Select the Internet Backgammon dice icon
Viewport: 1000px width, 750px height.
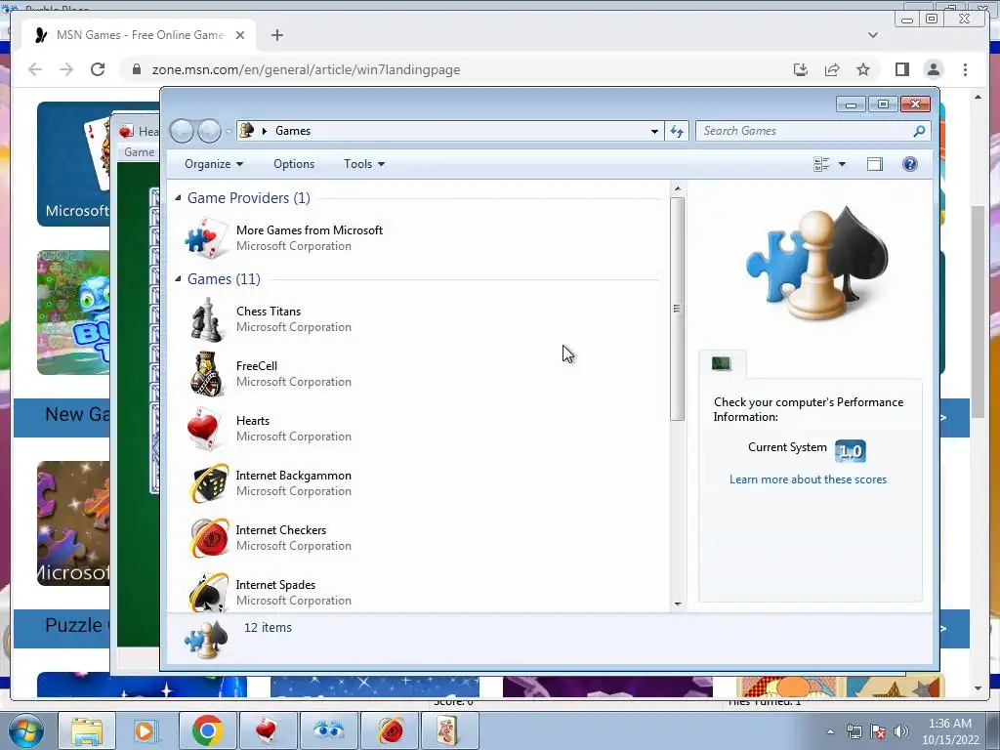click(209, 483)
